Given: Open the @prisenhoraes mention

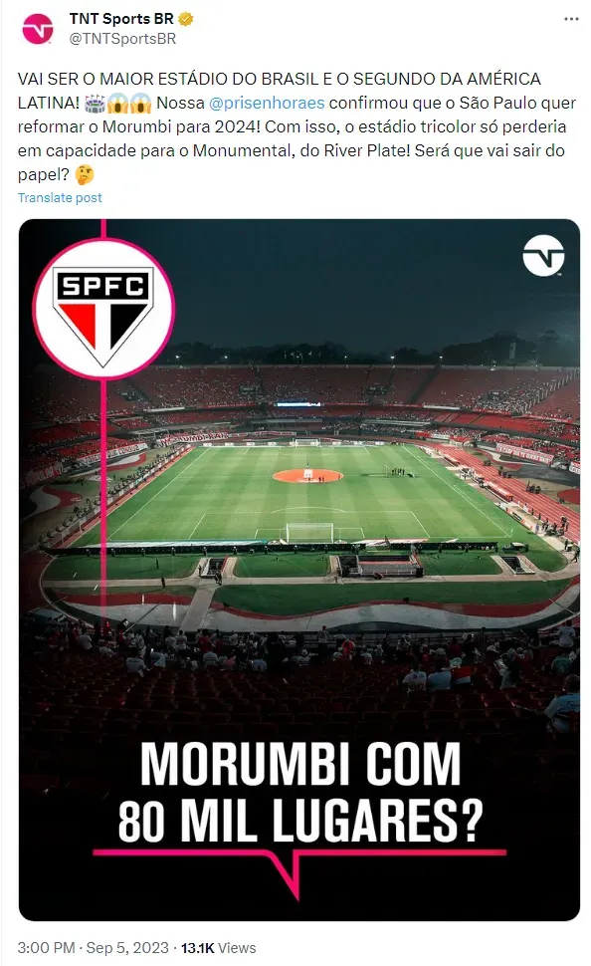Looking at the screenshot, I should (267, 103).
